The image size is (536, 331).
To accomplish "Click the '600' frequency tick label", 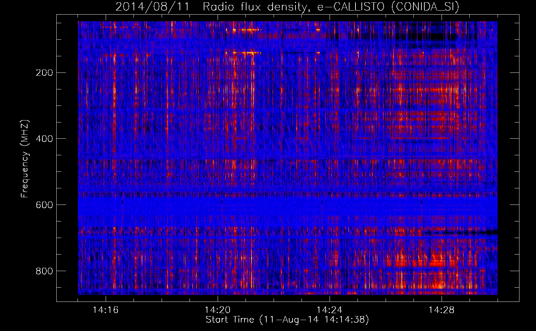I will (x=44, y=205).
